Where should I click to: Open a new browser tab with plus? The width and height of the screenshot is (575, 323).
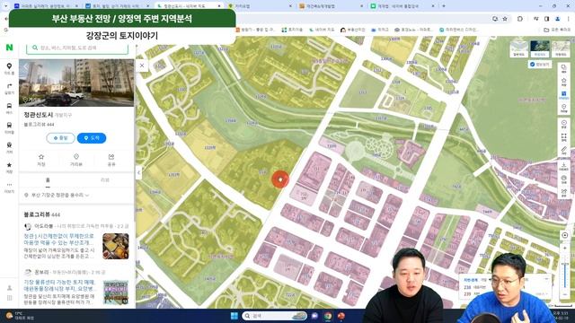(x=443, y=6)
